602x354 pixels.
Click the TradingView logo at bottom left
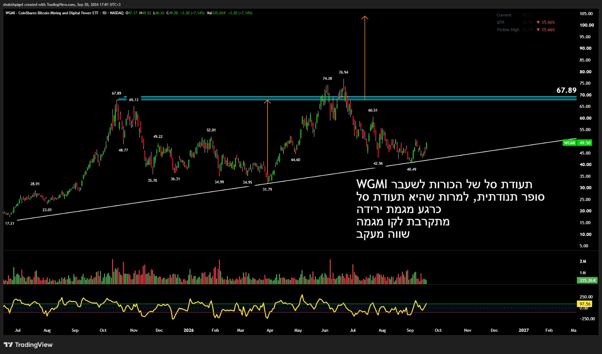pos(28,345)
